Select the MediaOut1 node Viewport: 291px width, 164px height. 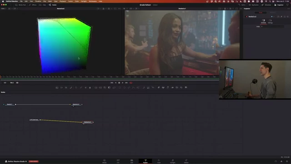pos(76,104)
